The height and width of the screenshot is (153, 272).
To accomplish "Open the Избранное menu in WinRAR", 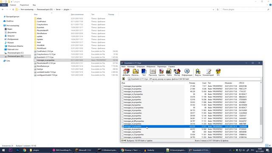I will click(151, 67).
